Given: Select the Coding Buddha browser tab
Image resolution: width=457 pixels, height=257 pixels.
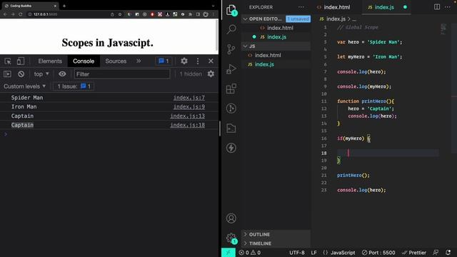Looking at the screenshot, I should tap(30, 6).
